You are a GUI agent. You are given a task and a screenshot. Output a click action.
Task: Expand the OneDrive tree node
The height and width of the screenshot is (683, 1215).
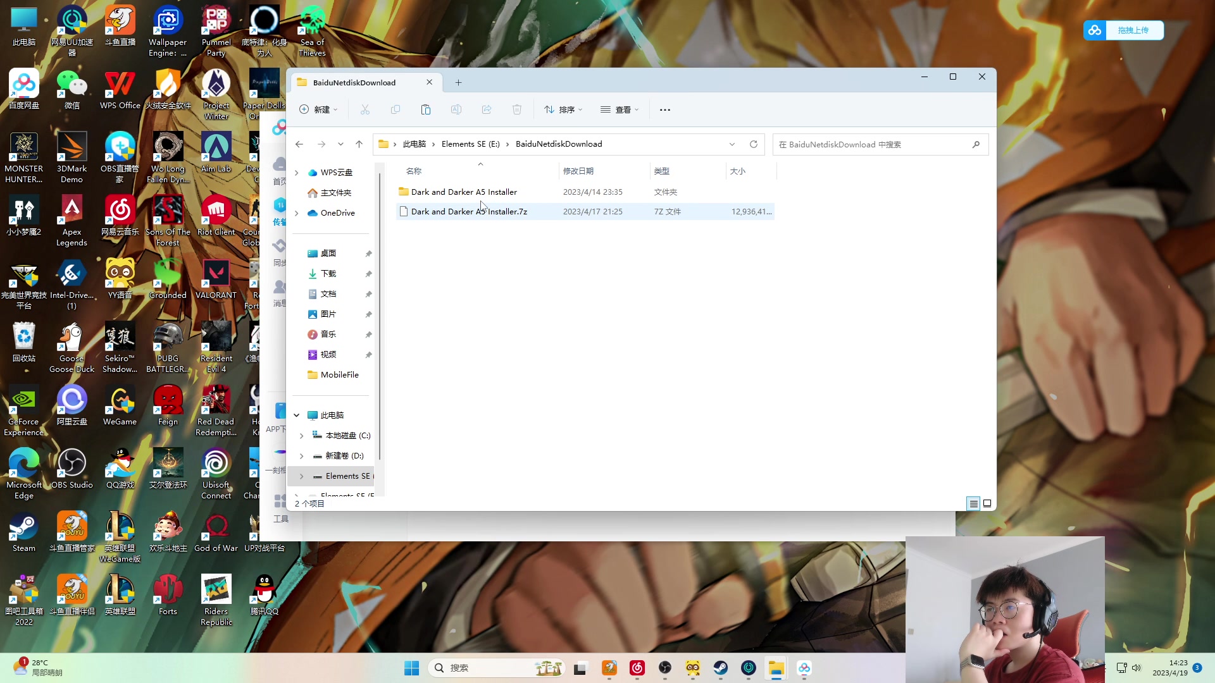pyautogui.click(x=297, y=213)
